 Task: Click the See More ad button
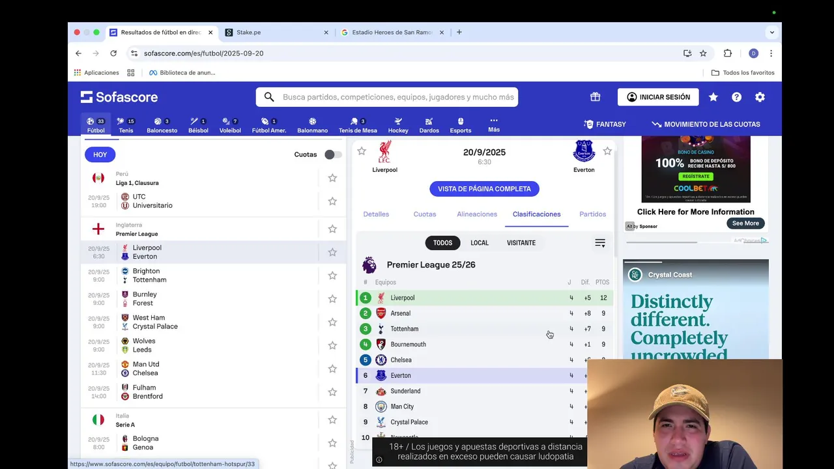click(745, 223)
